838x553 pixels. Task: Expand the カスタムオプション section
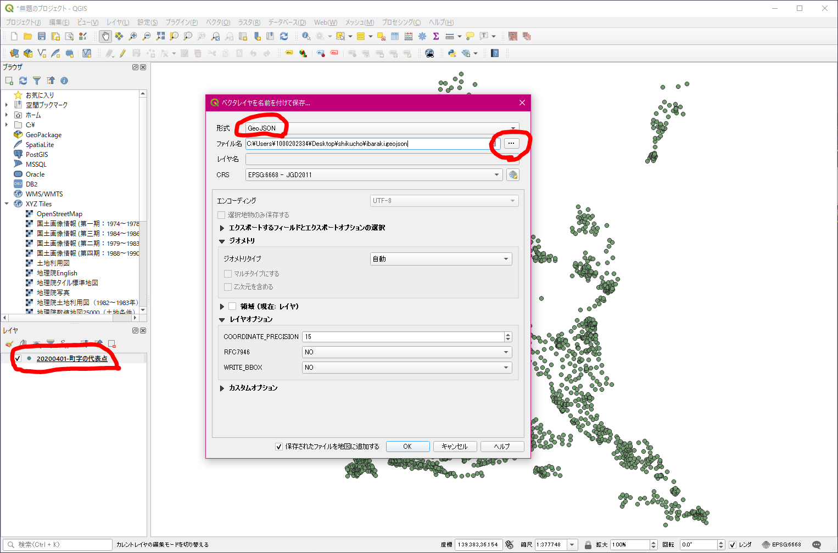(222, 388)
